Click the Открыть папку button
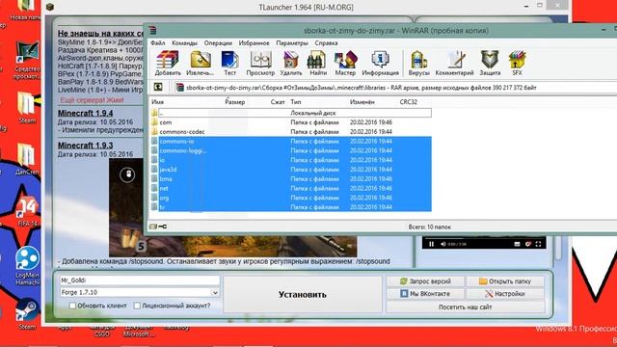The width and height of the screenshot is (617, 347). click(x=505, y=281)
